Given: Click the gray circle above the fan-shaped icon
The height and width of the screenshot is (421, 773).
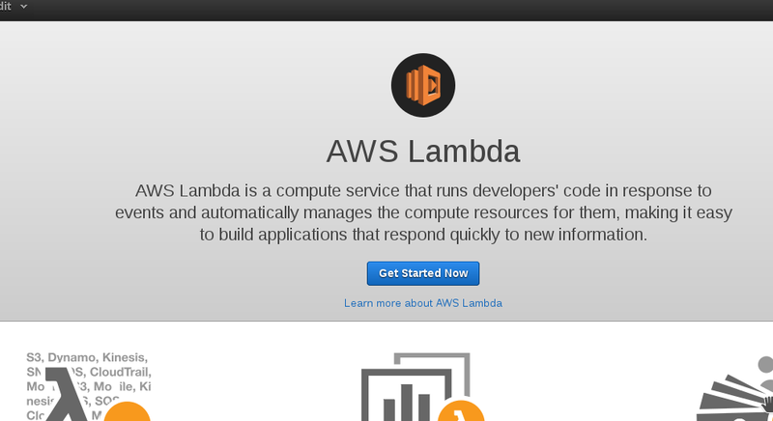Looking at the screenshot, I should tap(765, 364).
